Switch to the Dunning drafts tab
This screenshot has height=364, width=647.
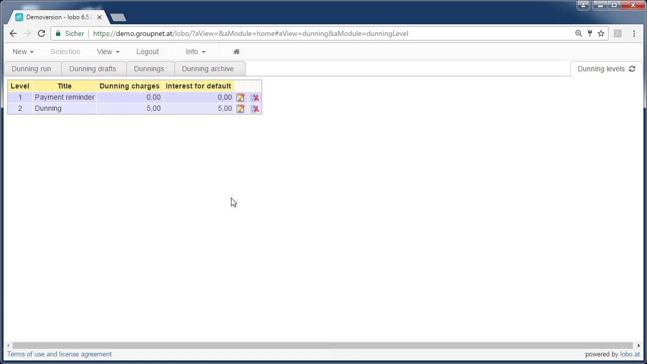[x=93, y=69]
